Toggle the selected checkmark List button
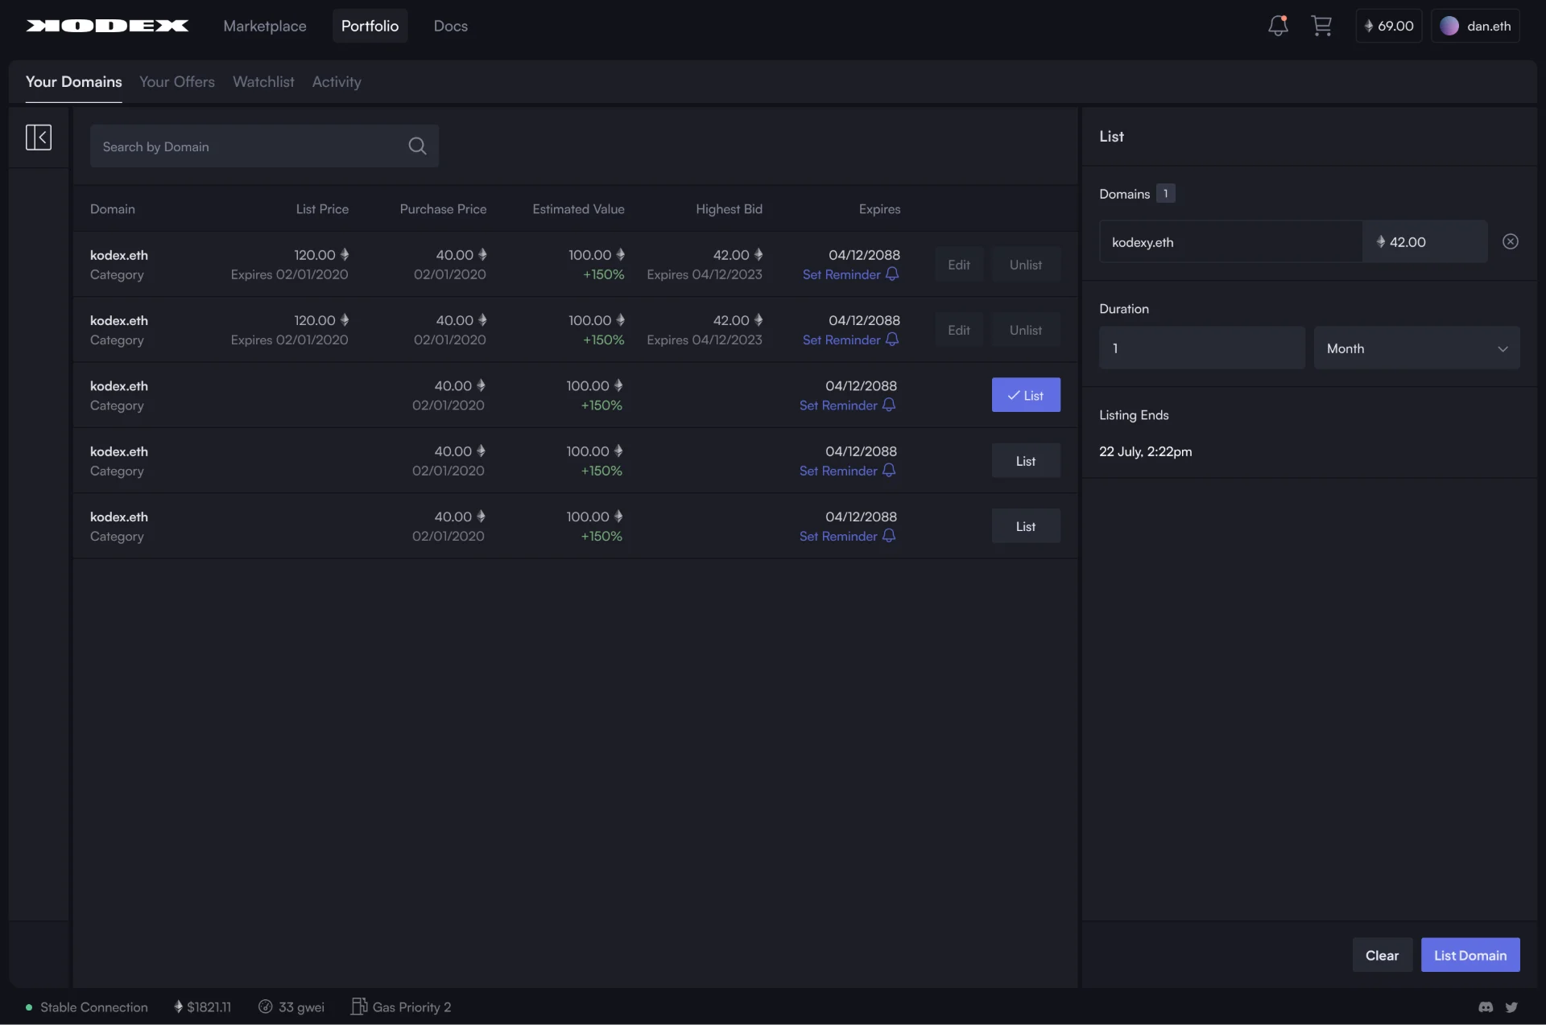 (x=1026, y=395)
